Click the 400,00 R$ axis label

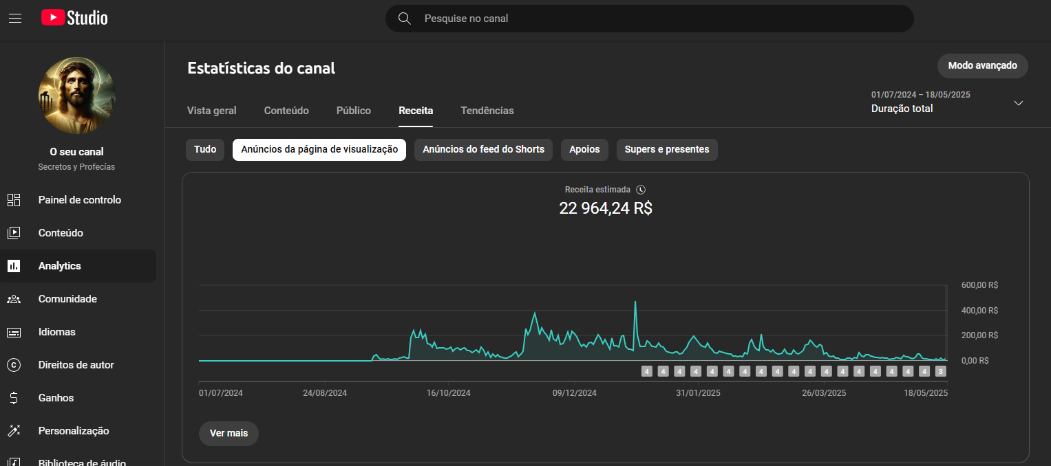pyautogui.click(x=980, y=311)
